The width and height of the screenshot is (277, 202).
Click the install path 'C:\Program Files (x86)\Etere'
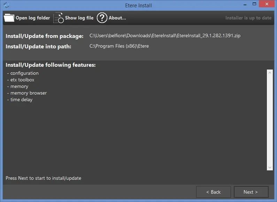[119, 46]
